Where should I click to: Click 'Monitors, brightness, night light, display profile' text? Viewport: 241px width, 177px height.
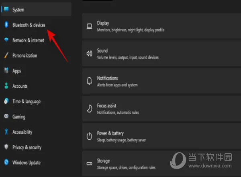point(131,30)
